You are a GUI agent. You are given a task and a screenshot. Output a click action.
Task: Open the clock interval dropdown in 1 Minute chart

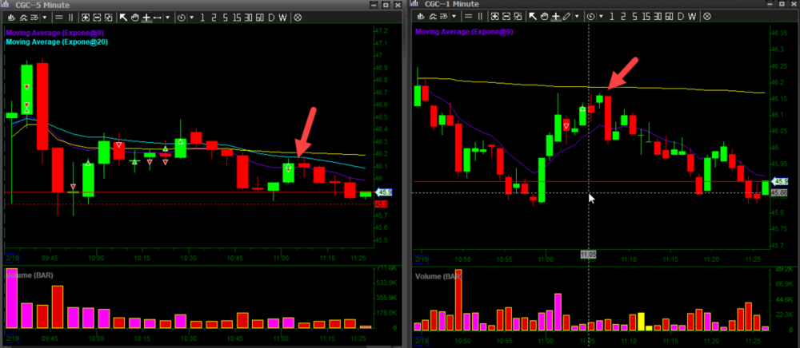600,16
